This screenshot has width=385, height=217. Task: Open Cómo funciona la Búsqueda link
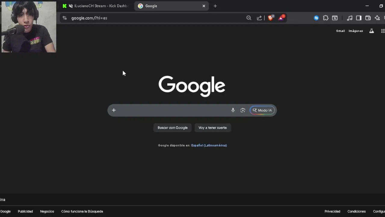82,212
